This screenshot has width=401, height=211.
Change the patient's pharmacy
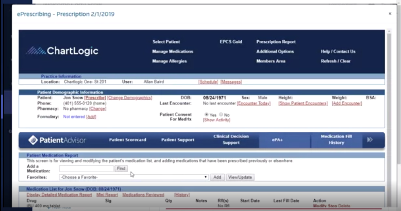(97, 109)
